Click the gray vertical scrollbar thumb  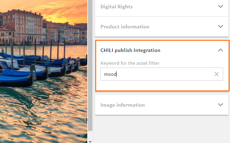tap(90, 65)
